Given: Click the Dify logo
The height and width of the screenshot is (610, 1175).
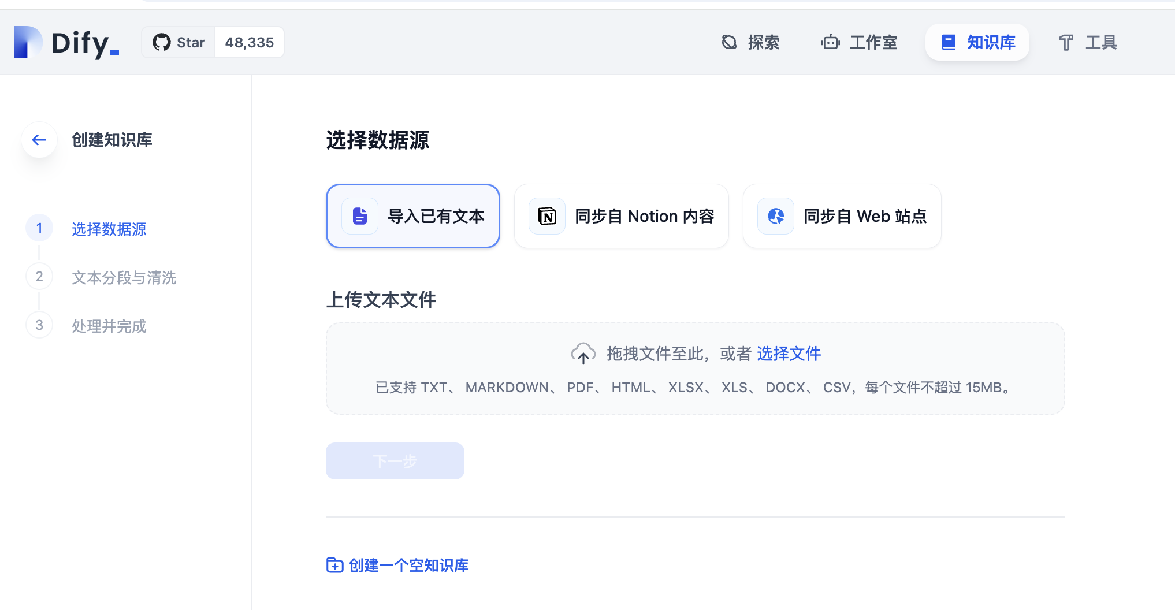Looking at the screenshot, I should click(66, 42).
